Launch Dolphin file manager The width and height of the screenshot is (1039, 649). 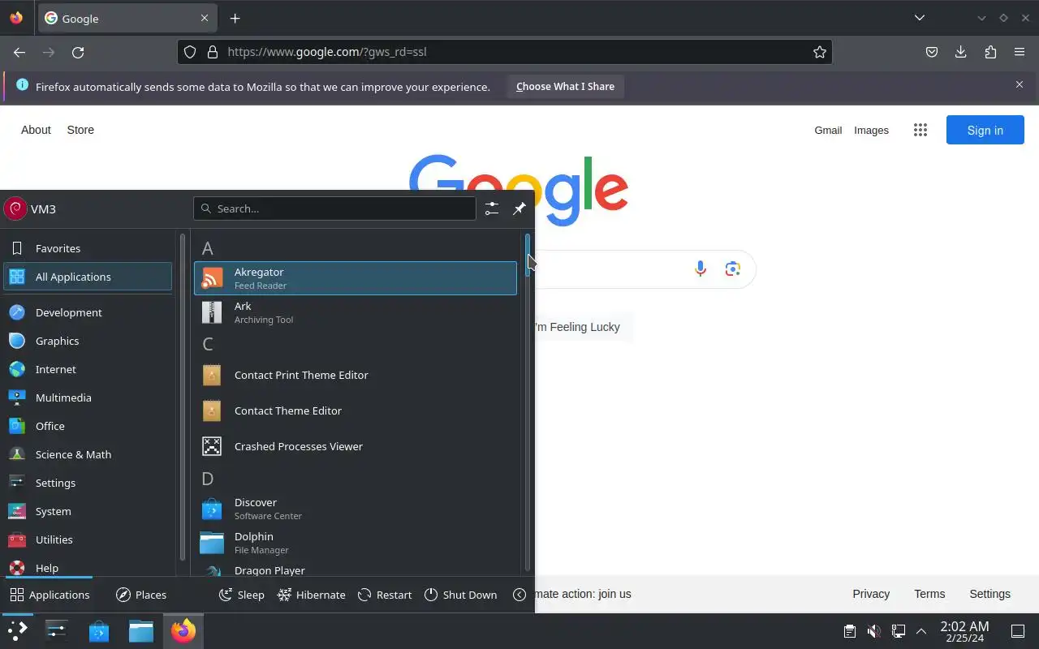coord(355,543)
